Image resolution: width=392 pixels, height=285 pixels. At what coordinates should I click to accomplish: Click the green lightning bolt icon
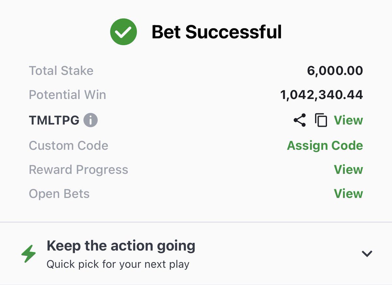[29, 254]
